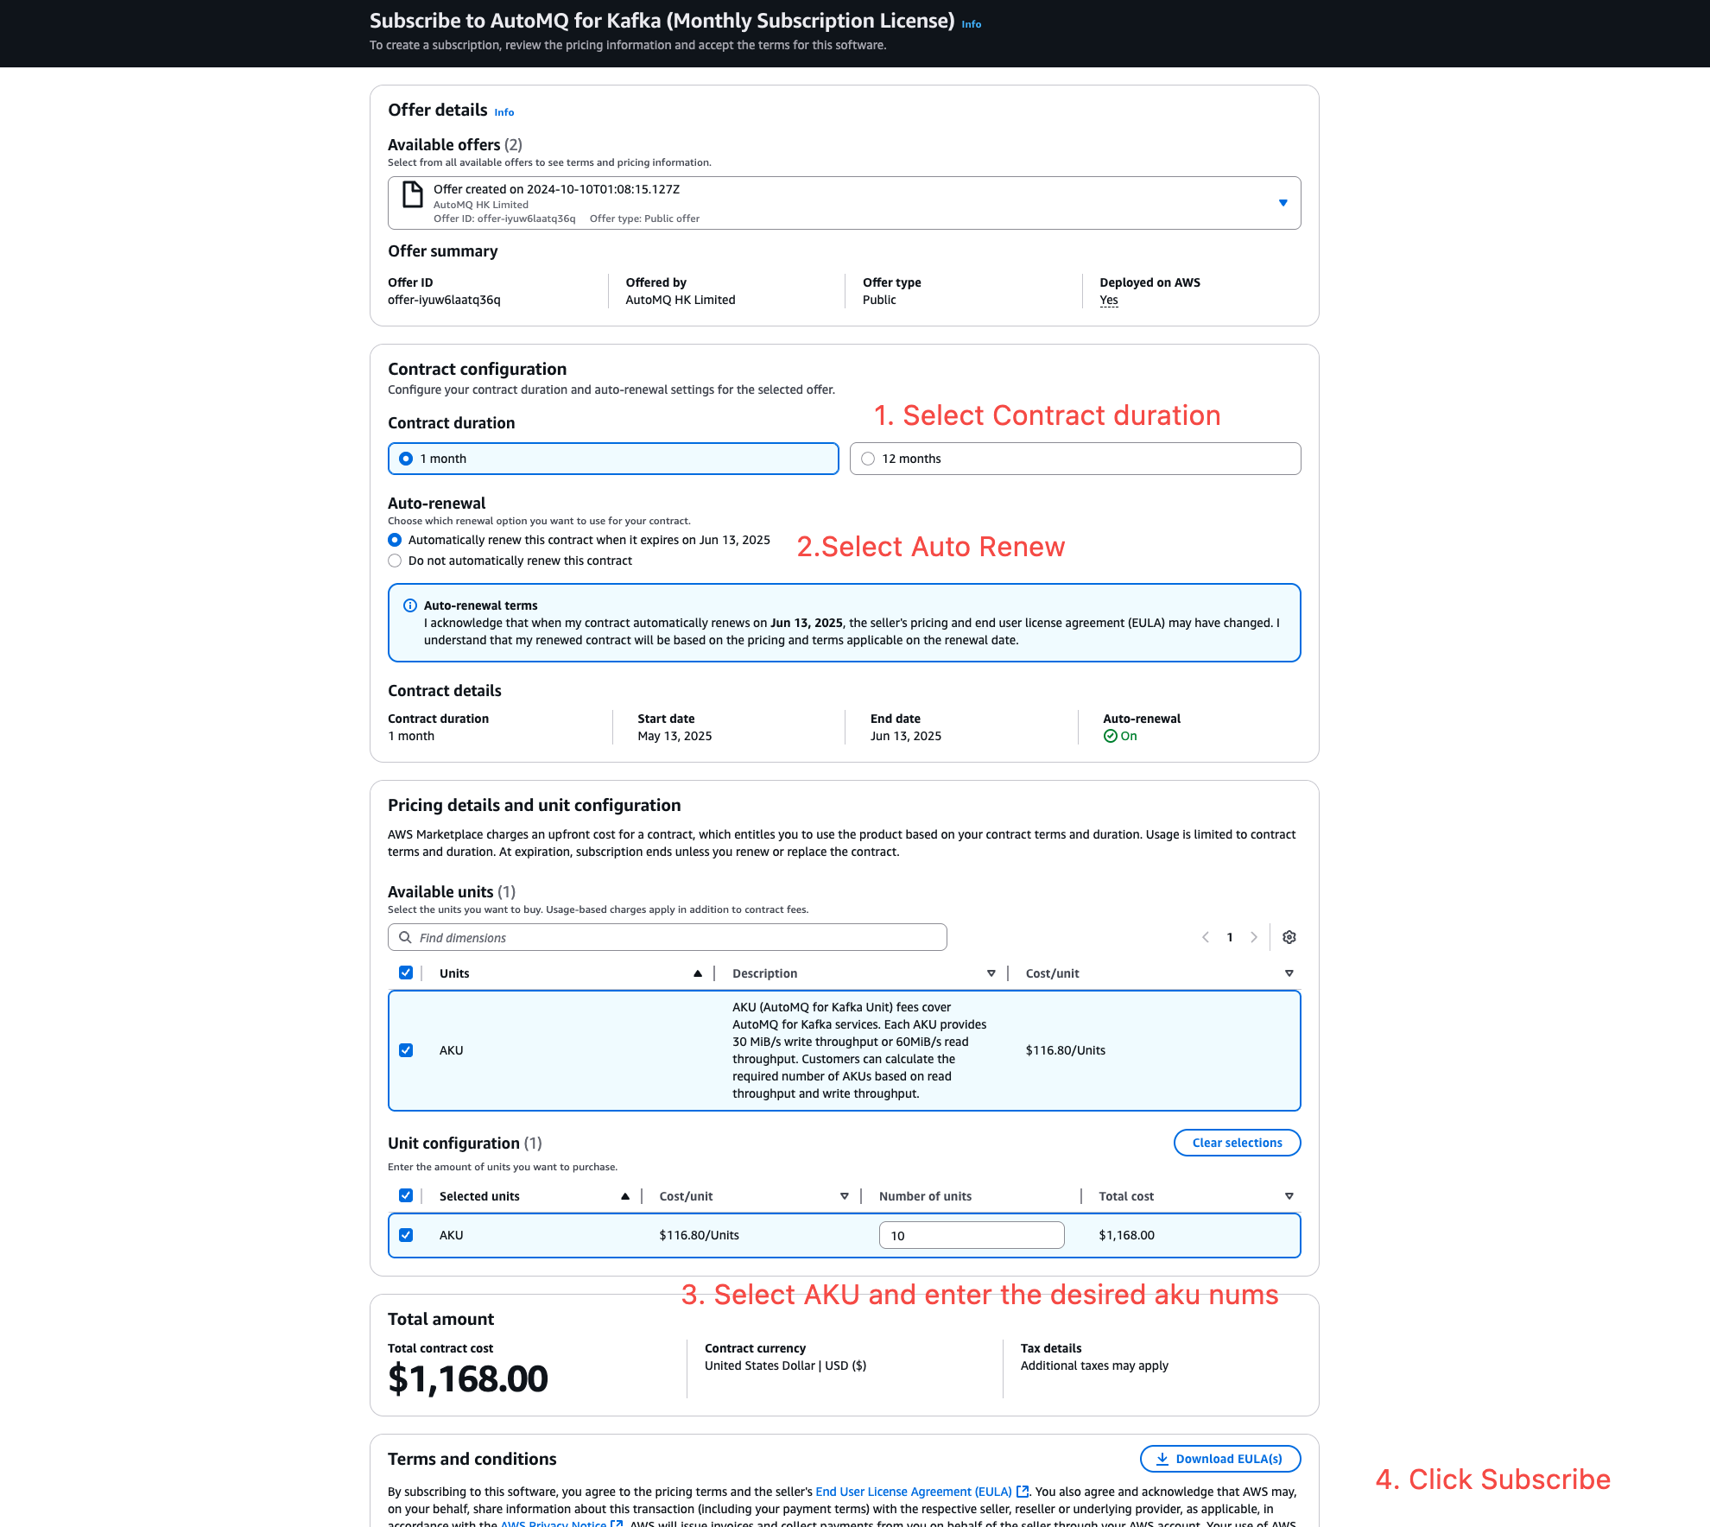Go to next page of available units
Viewport: 1710px width, 1527px height.
1254,937
